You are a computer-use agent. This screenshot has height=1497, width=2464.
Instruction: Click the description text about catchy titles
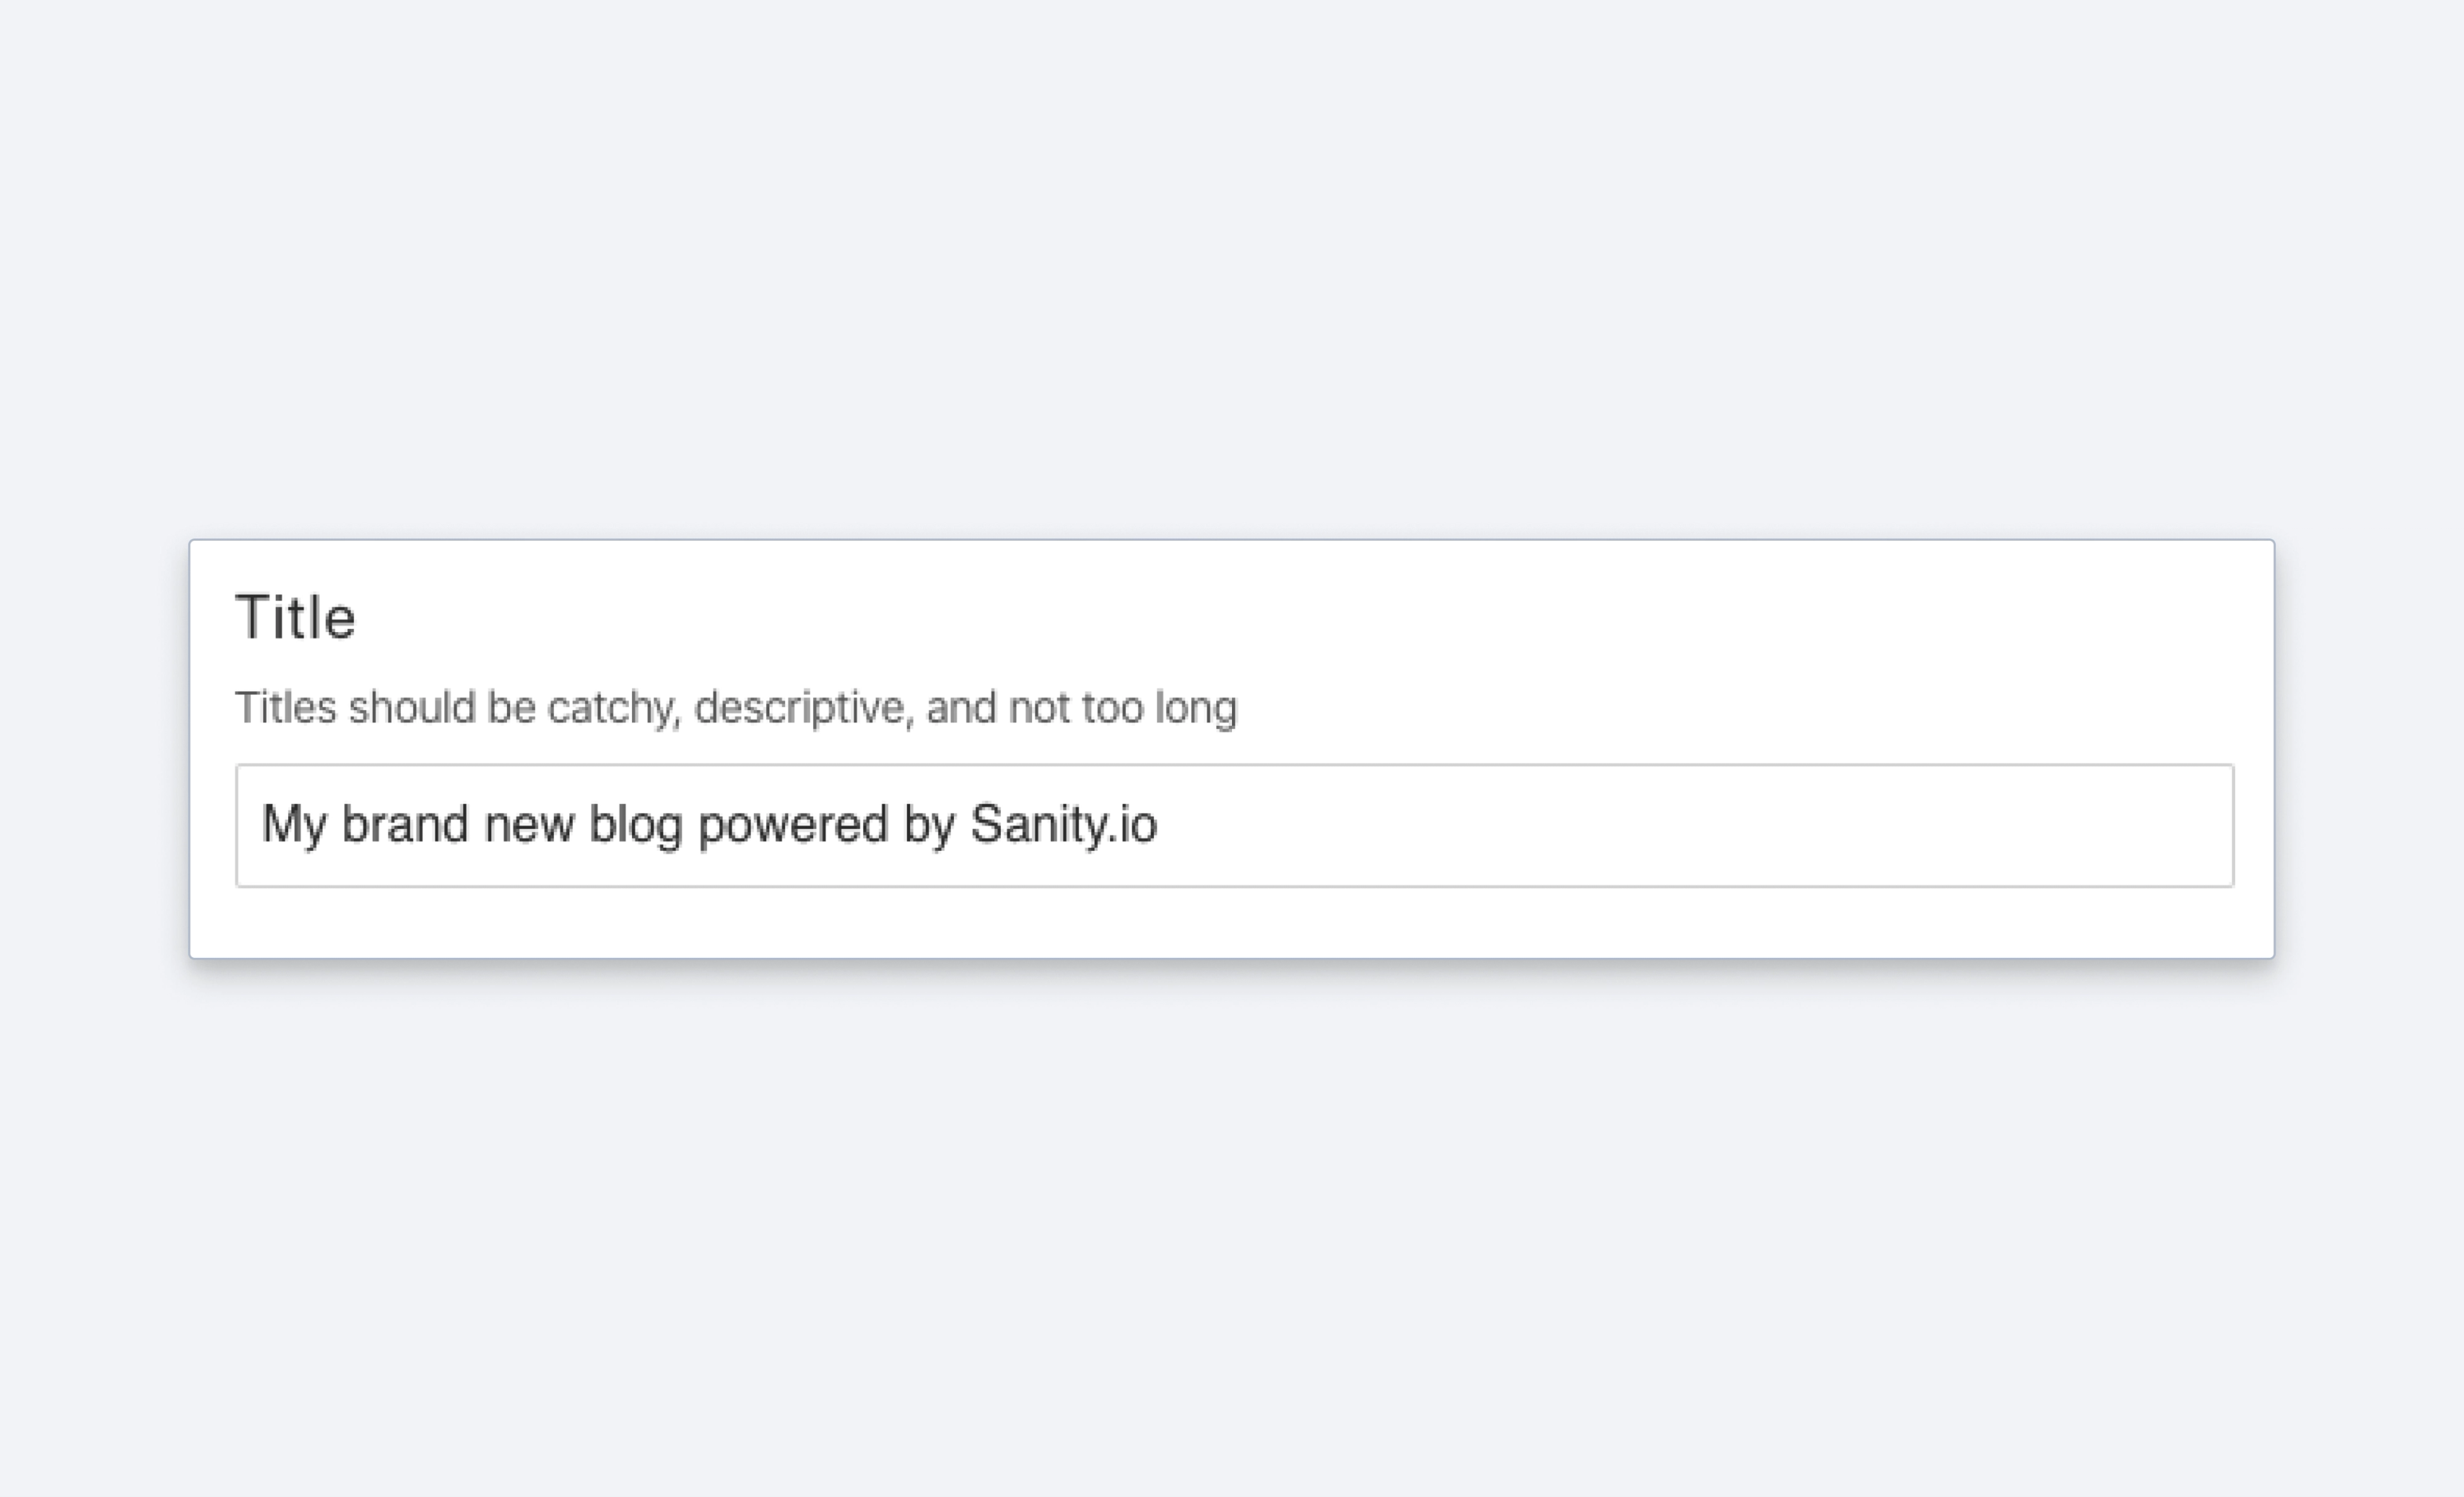click(x=736, y=708)
